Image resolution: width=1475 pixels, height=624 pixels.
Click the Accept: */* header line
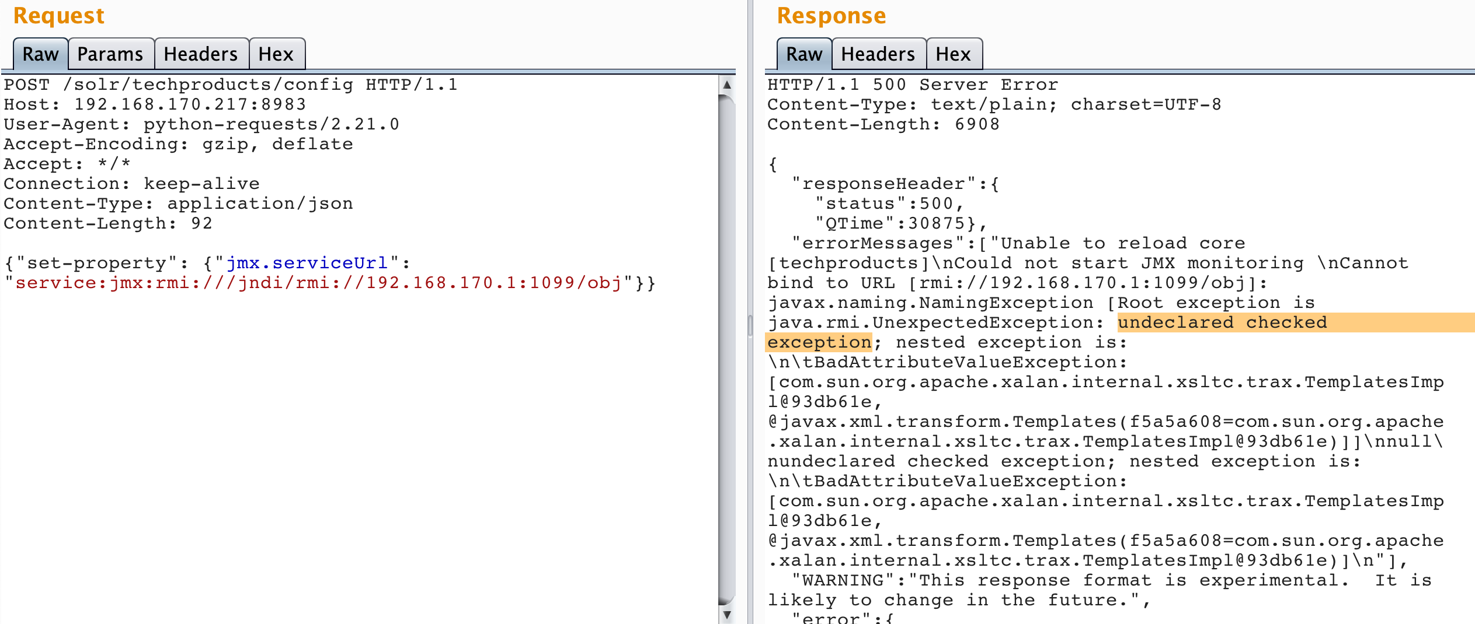[x=67, y=164]
